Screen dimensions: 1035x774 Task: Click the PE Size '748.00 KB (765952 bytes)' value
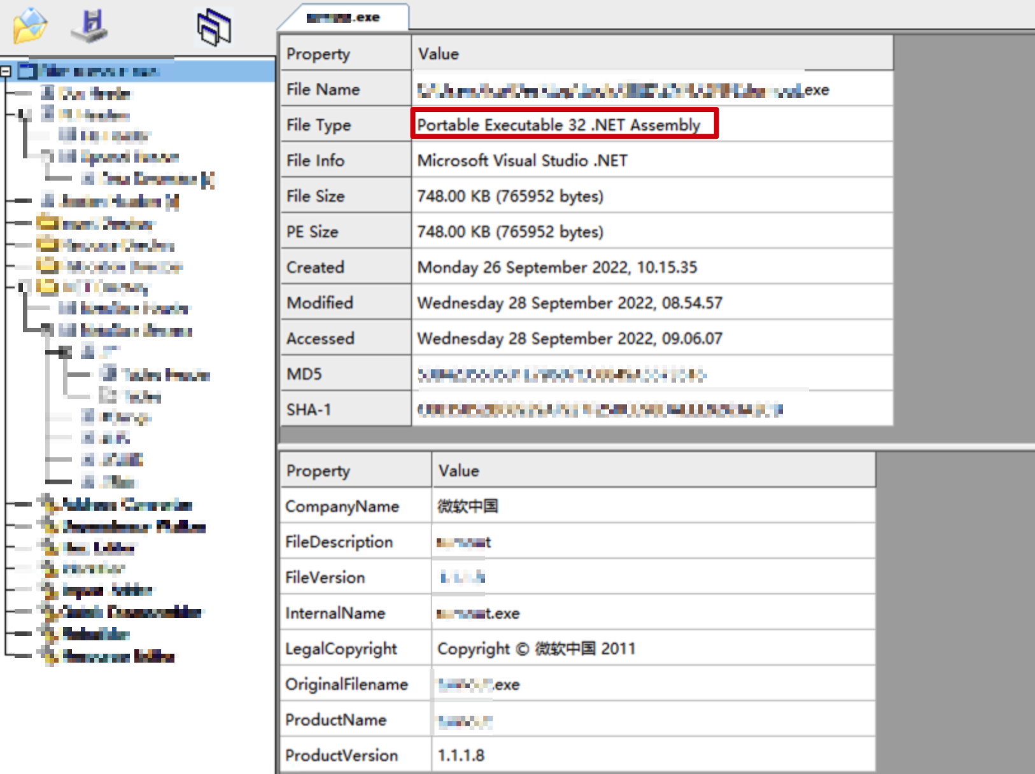[510, 232]
